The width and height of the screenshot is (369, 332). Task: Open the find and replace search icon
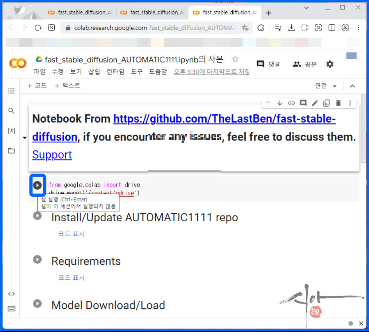11,111
